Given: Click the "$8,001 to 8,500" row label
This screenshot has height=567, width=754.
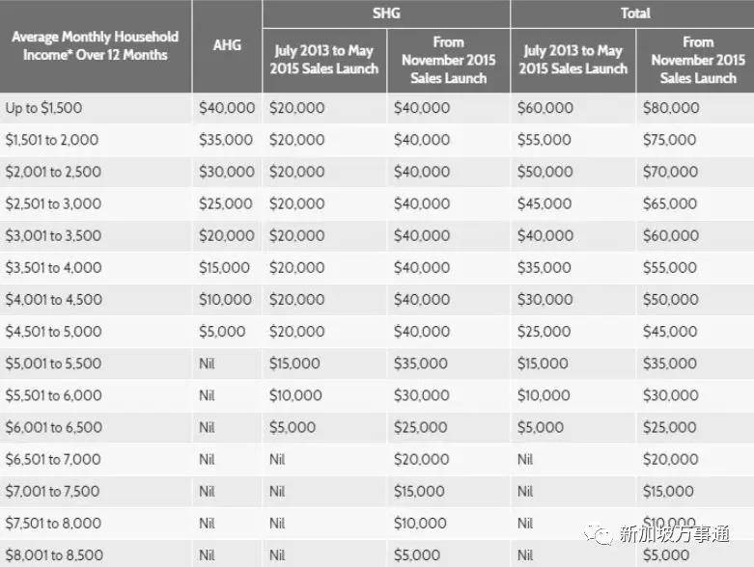Looking at the screenshot, I should coord(53,554).
